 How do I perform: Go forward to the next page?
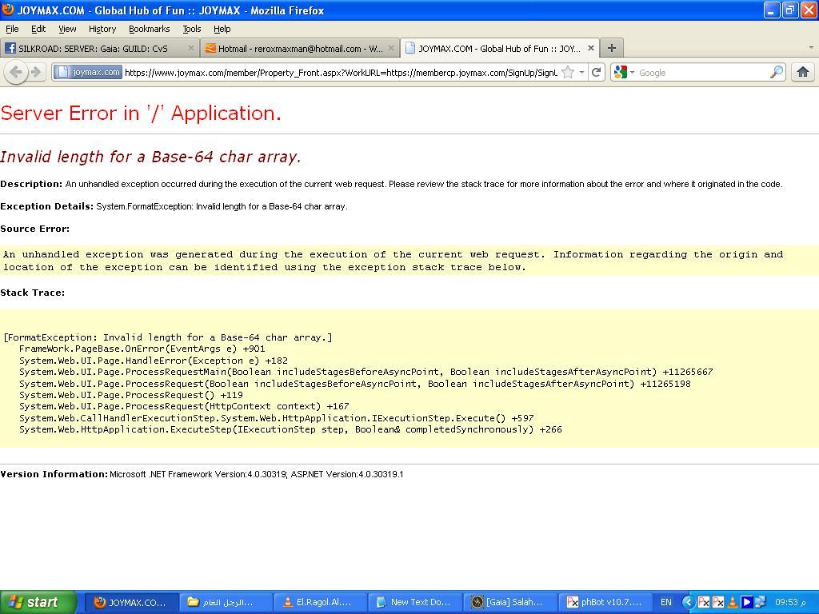pyautogui.click(x=35, y=72)
